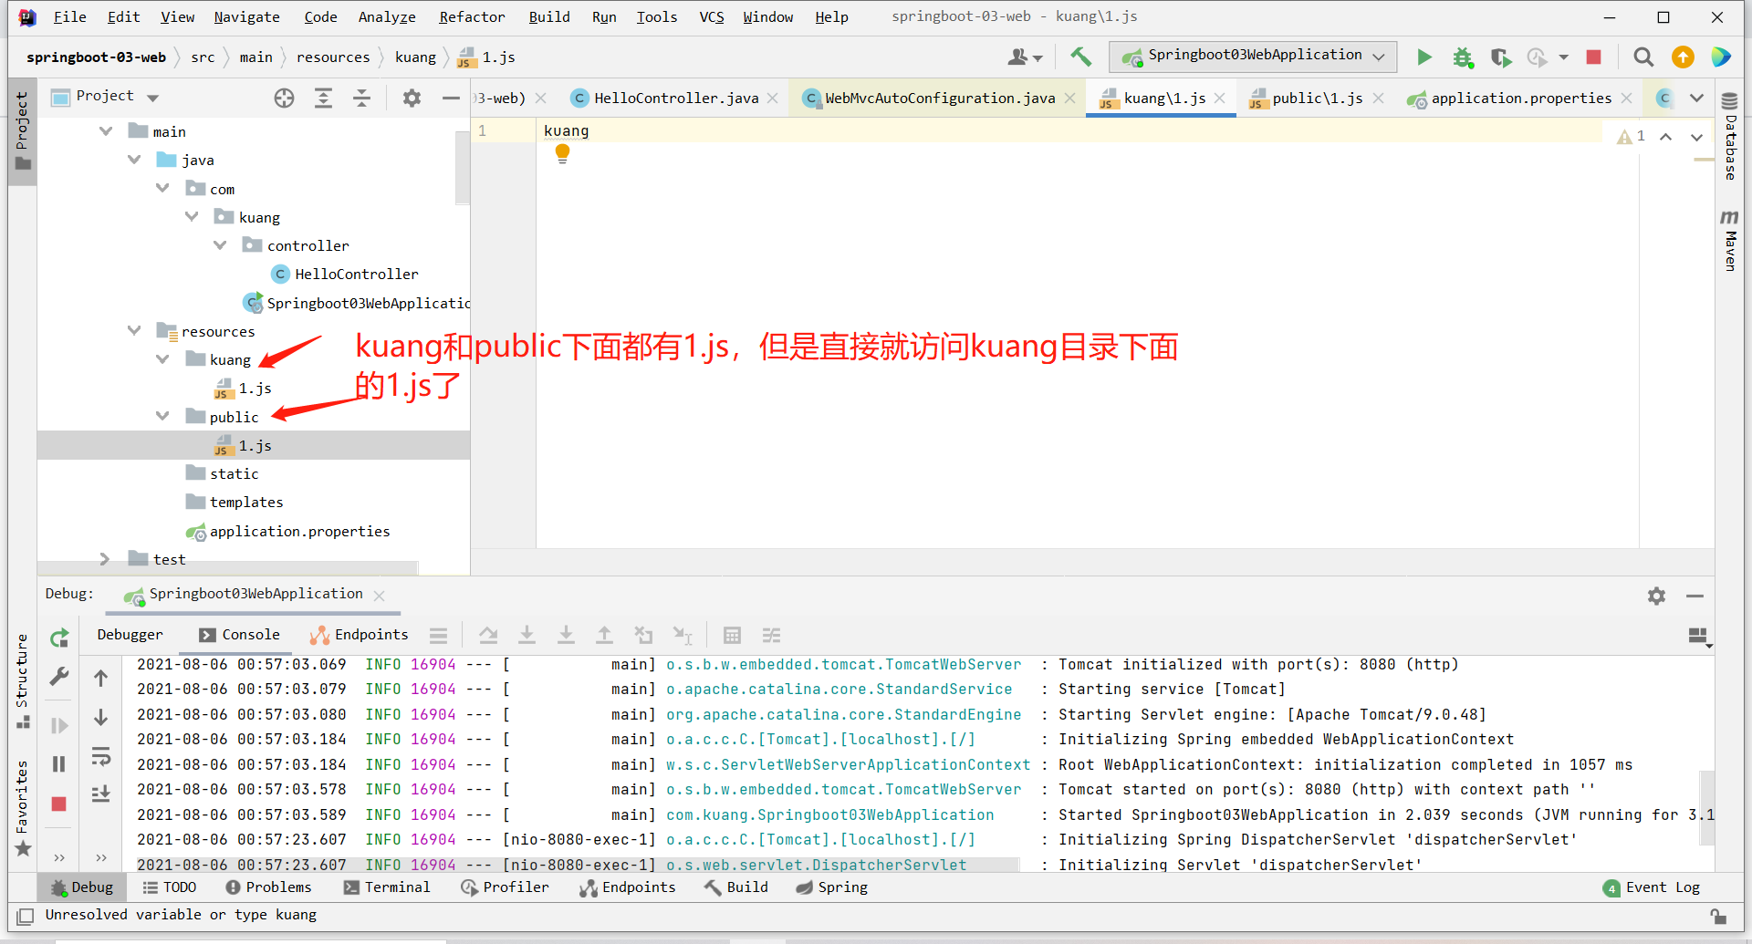
Task: Rerun Springboot03WebApplication in Debug panel
Action: click(59, 638)
